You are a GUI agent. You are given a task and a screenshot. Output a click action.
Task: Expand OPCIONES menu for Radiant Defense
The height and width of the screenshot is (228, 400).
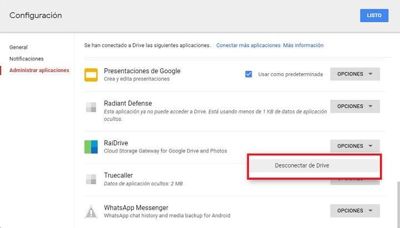click(354, 107)
